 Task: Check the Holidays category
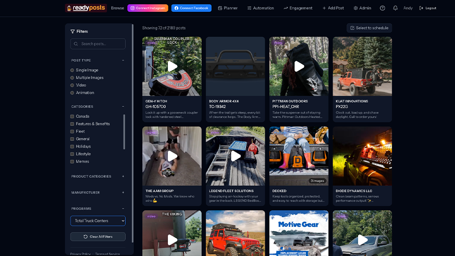(72, 146)
